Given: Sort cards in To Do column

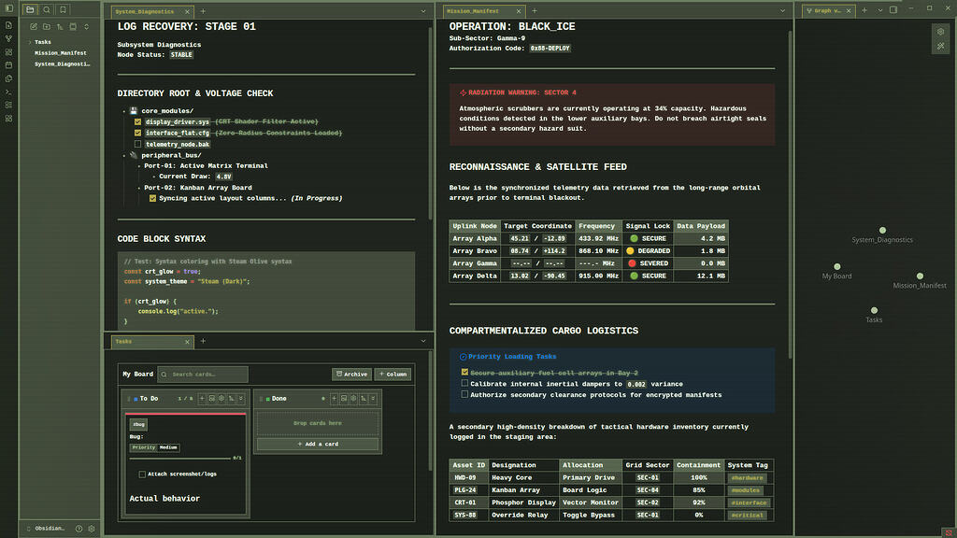Looking at the screenshot, I should pyautogui.click(x=232, y=398).
